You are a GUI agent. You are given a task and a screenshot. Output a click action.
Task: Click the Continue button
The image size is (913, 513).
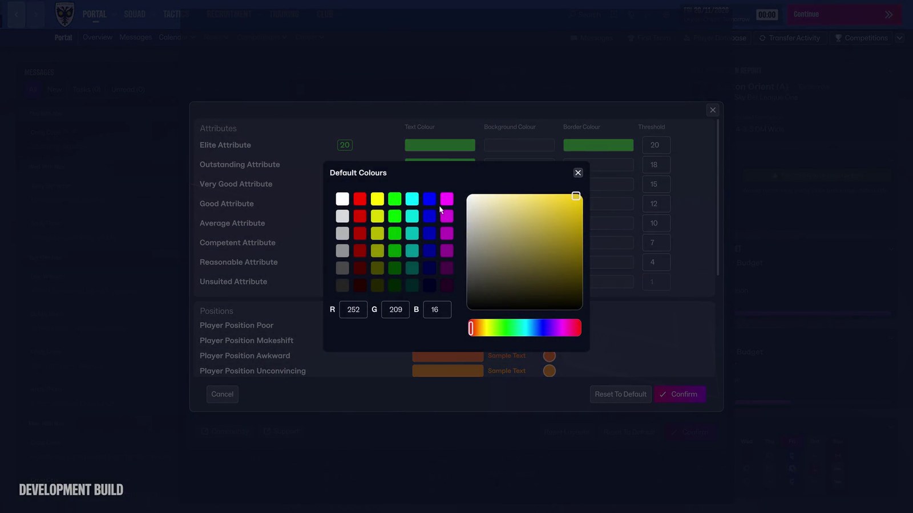pyautogui.click(x=843, y=14)
